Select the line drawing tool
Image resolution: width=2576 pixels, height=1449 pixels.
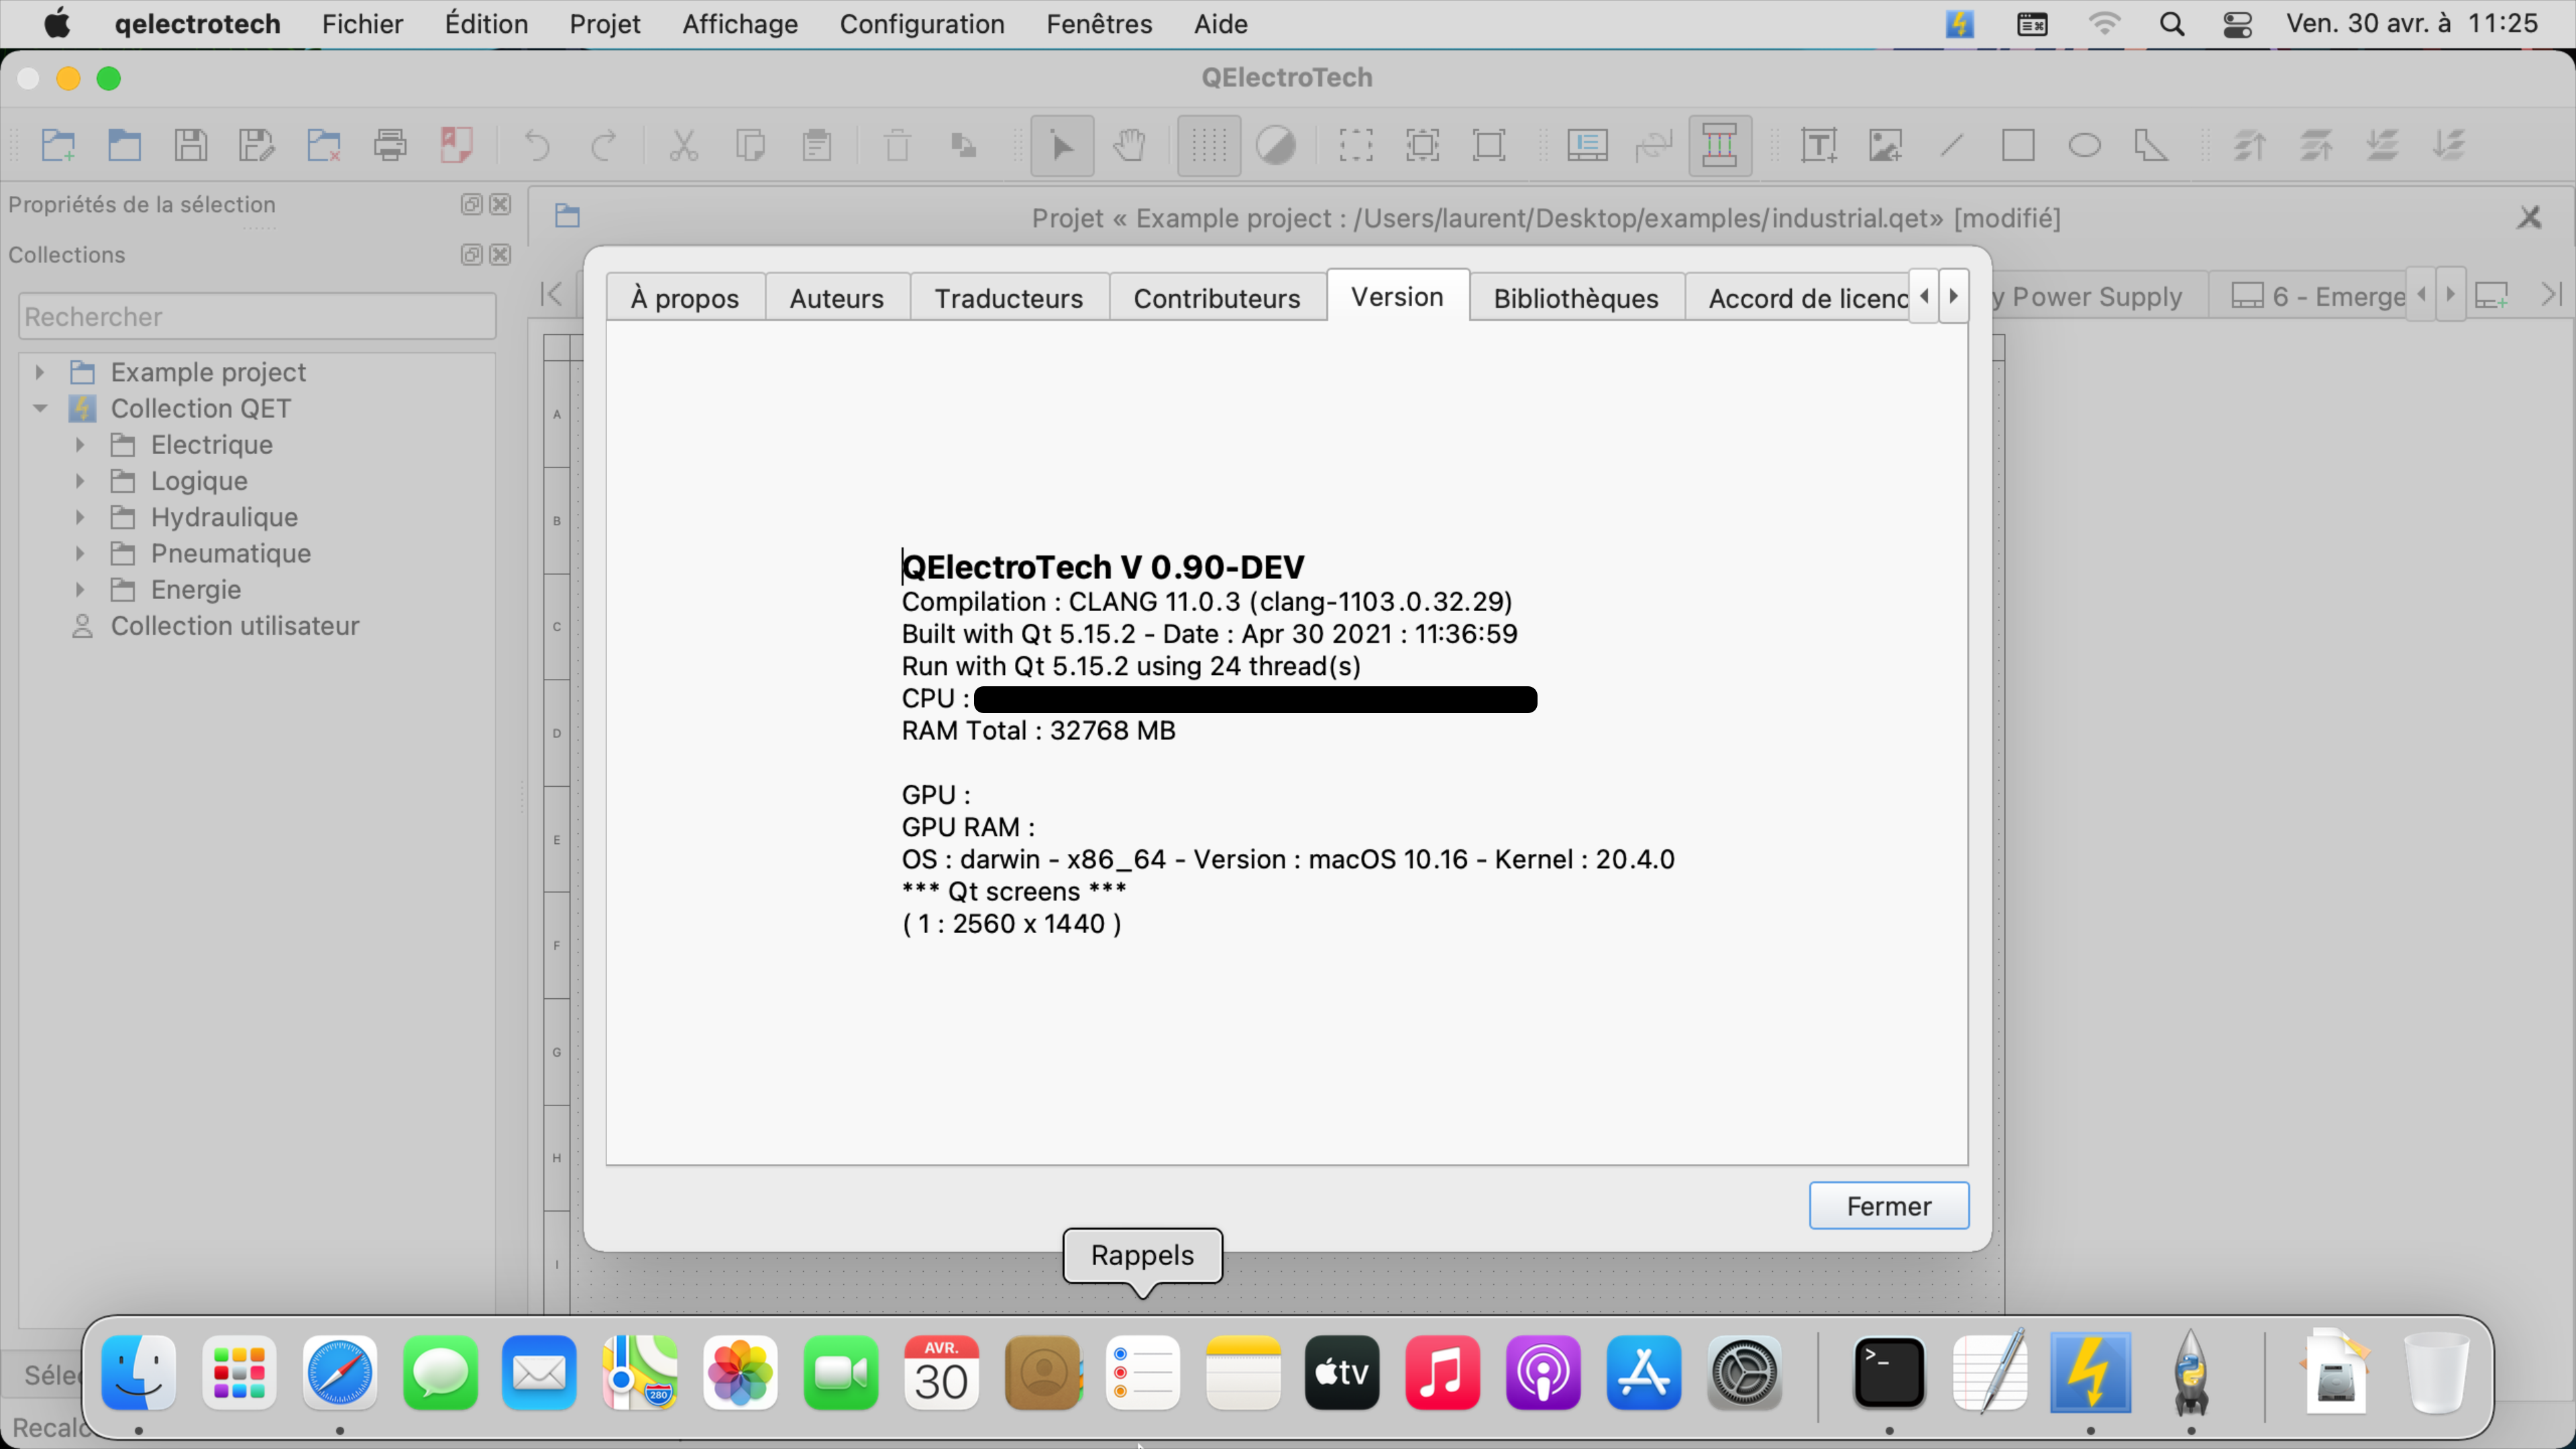coord(1952,146)
